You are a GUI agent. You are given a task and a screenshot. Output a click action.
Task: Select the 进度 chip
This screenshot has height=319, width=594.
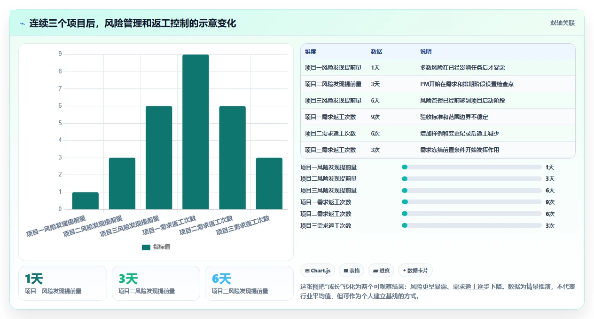pyautogui.click(x=381, y=271)
